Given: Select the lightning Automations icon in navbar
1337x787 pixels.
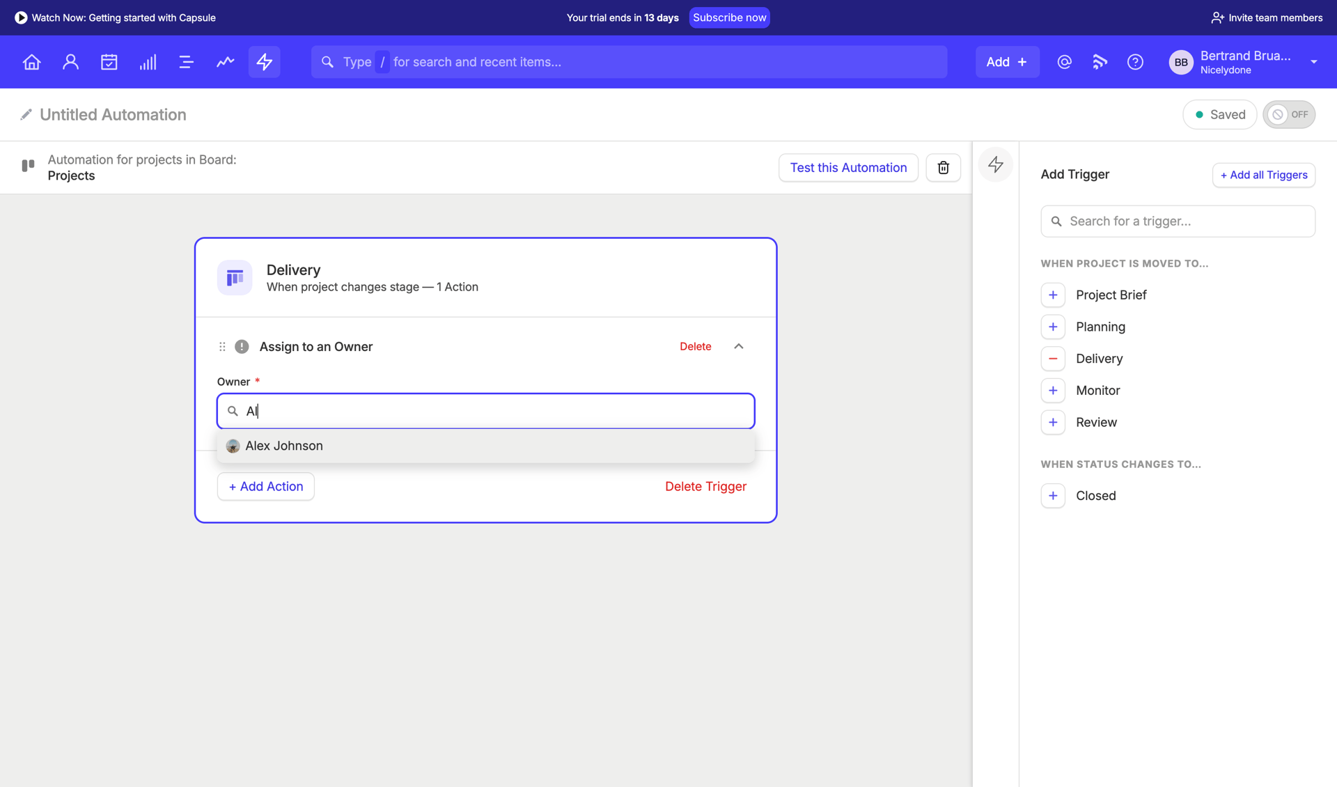Looking at the screenshot, I should click(264, 61).
